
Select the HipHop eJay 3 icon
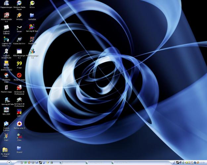tap(19, 124)
